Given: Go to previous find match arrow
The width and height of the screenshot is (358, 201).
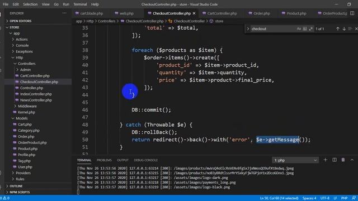Looking at the screenshot, I should pos(338,28).
